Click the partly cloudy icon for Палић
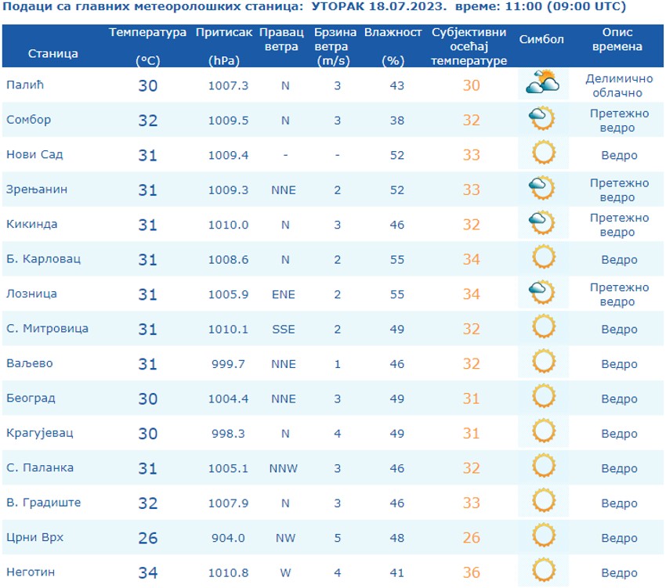The image size is (666, 588). point(542,82)
